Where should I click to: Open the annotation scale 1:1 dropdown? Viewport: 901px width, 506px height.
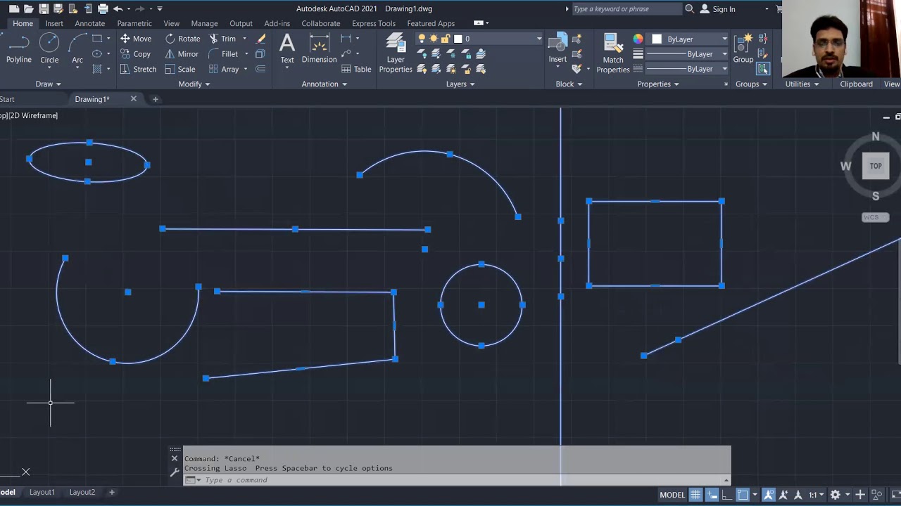(x=817, y=495)
